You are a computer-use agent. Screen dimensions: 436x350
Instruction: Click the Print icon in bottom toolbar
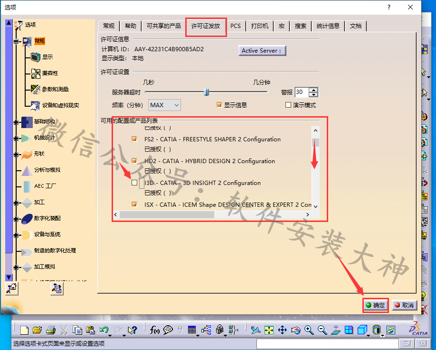[x=51, y=330]
